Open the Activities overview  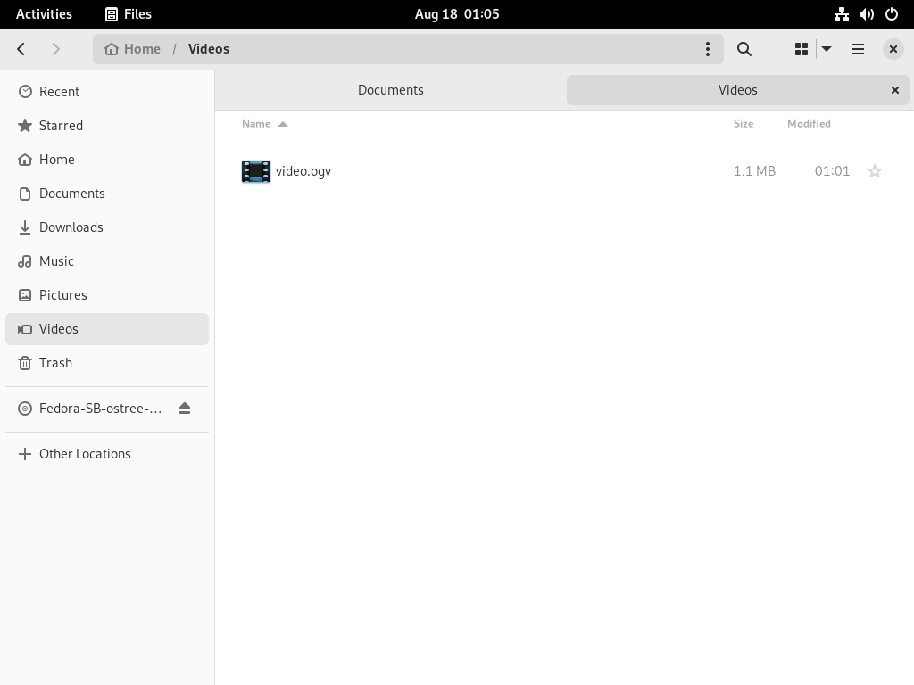pyautogui.click(x=44, y=14)
